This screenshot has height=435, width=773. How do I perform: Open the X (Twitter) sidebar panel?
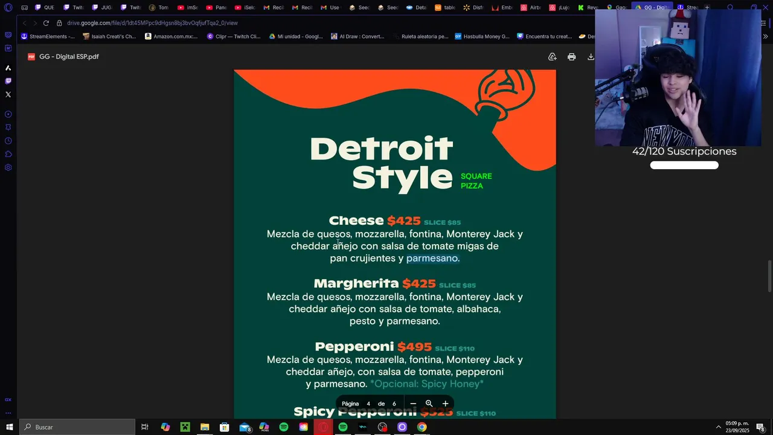(x=8, y=94)
